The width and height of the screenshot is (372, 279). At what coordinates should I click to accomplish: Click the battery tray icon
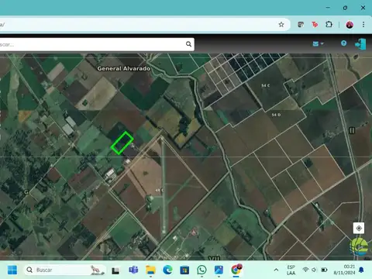click(x=324, y=270)
